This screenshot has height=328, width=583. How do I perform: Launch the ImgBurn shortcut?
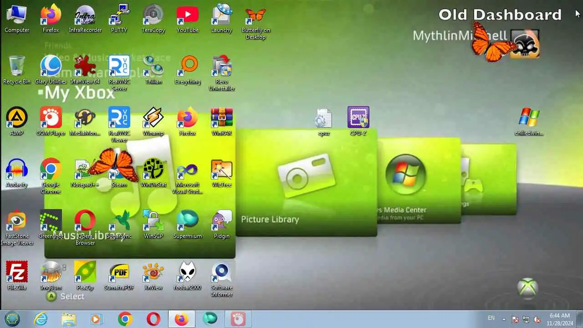point(51,276)
